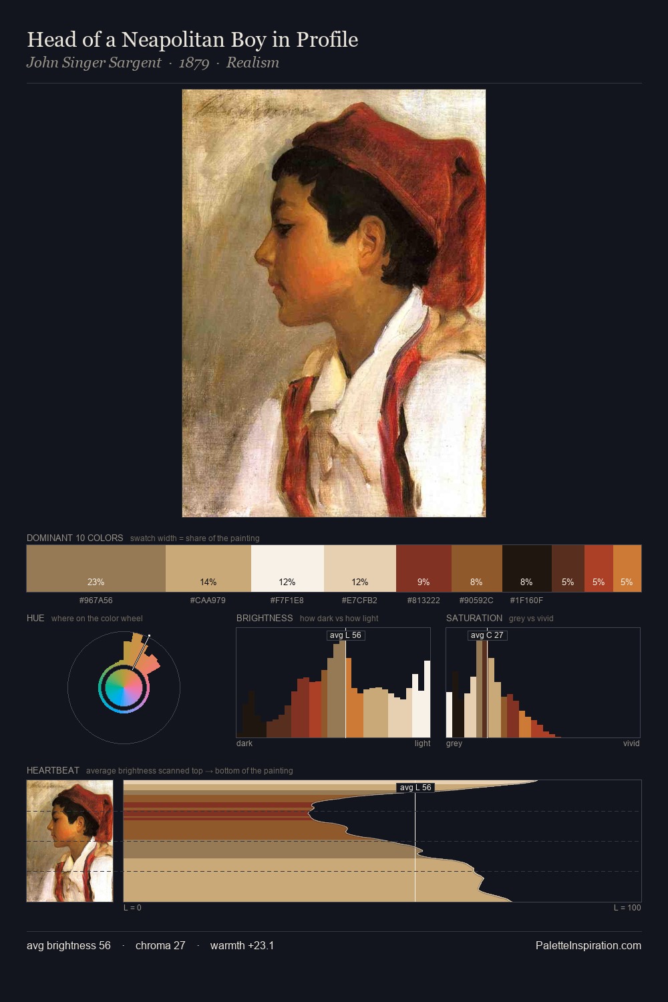The height and width of the screenshot is (1002, 668).
Task: Click the 'light' axis label under Brightness
Action: pyautogui.click(x=422, y=743)
